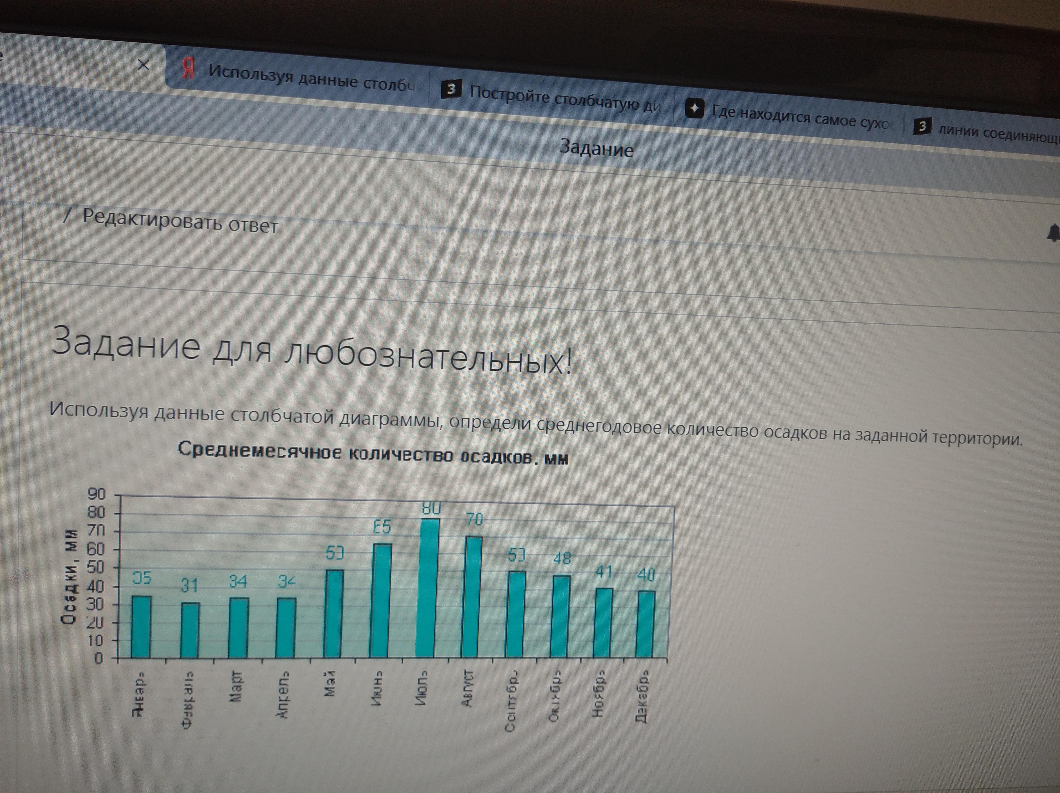1060x793 pixels.
Task: Click the star favicon of the 'Где находится' tab
Action: pyautogui.click(x=694, y=108)
